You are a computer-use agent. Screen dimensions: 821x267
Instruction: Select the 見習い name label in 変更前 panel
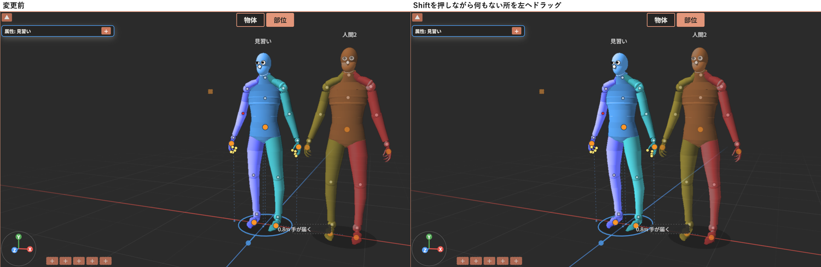click(x=263, y=42)
